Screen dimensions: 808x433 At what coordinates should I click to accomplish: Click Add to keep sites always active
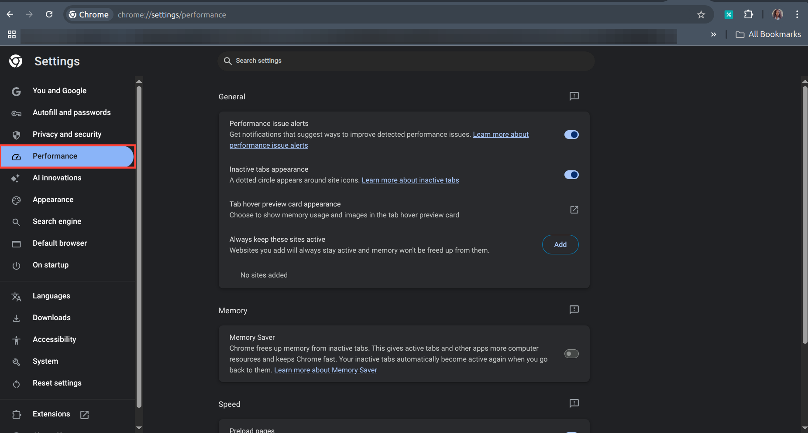pos(560,244)
